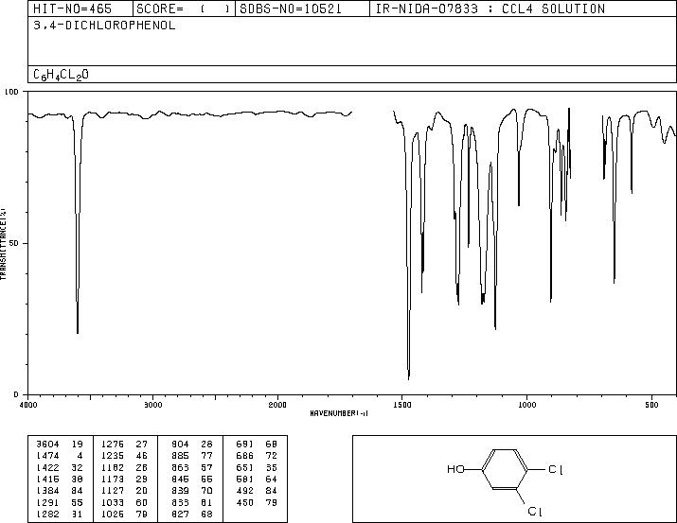Viewport: 677px width, 523px height.
Task: Select the 839 peak table entry
Action: click(191, 491)
